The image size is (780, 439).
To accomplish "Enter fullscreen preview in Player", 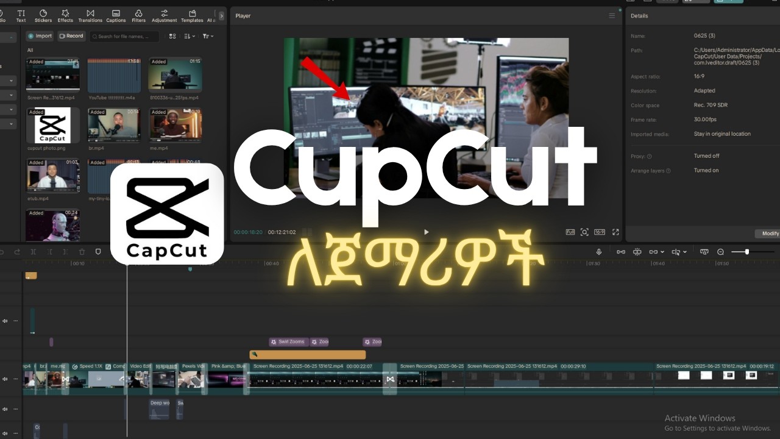I will [x=615, y=232].
